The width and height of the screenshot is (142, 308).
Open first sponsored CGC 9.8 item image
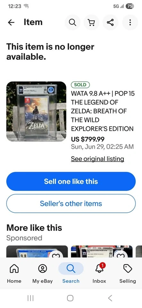pyautogui.click(x=37, y=252)
